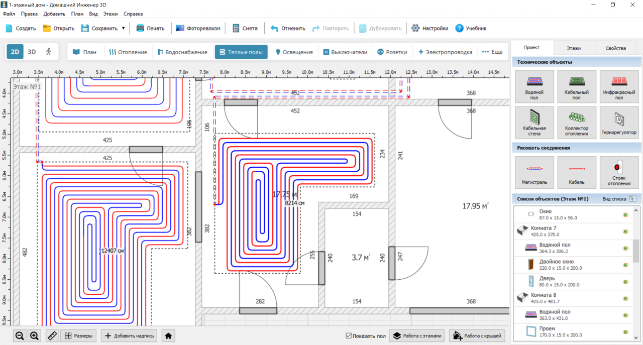Select the Терморегулятор object
Image resolution: width=643 pixels, height=345 pixels.
click(619, 123)
